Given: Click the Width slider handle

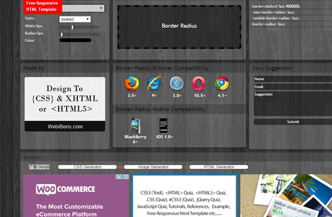Looking at the screenshot, I should (x=72, y=27).
